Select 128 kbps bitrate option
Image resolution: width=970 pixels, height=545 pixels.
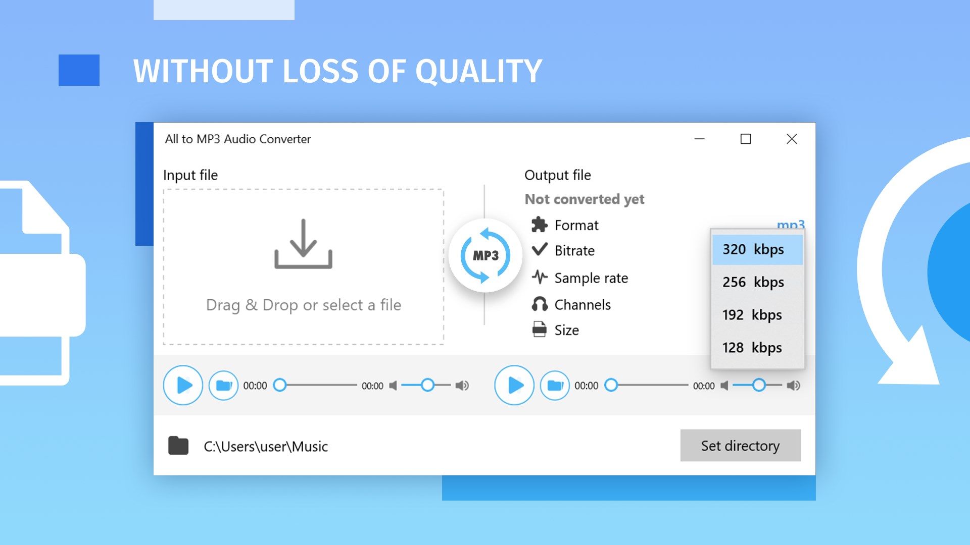tap(753, 347)
